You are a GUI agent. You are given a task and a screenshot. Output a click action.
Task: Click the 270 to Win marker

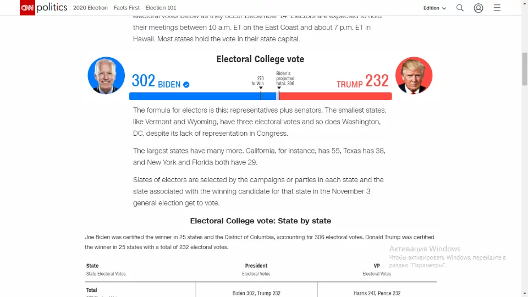coord(261,81)
